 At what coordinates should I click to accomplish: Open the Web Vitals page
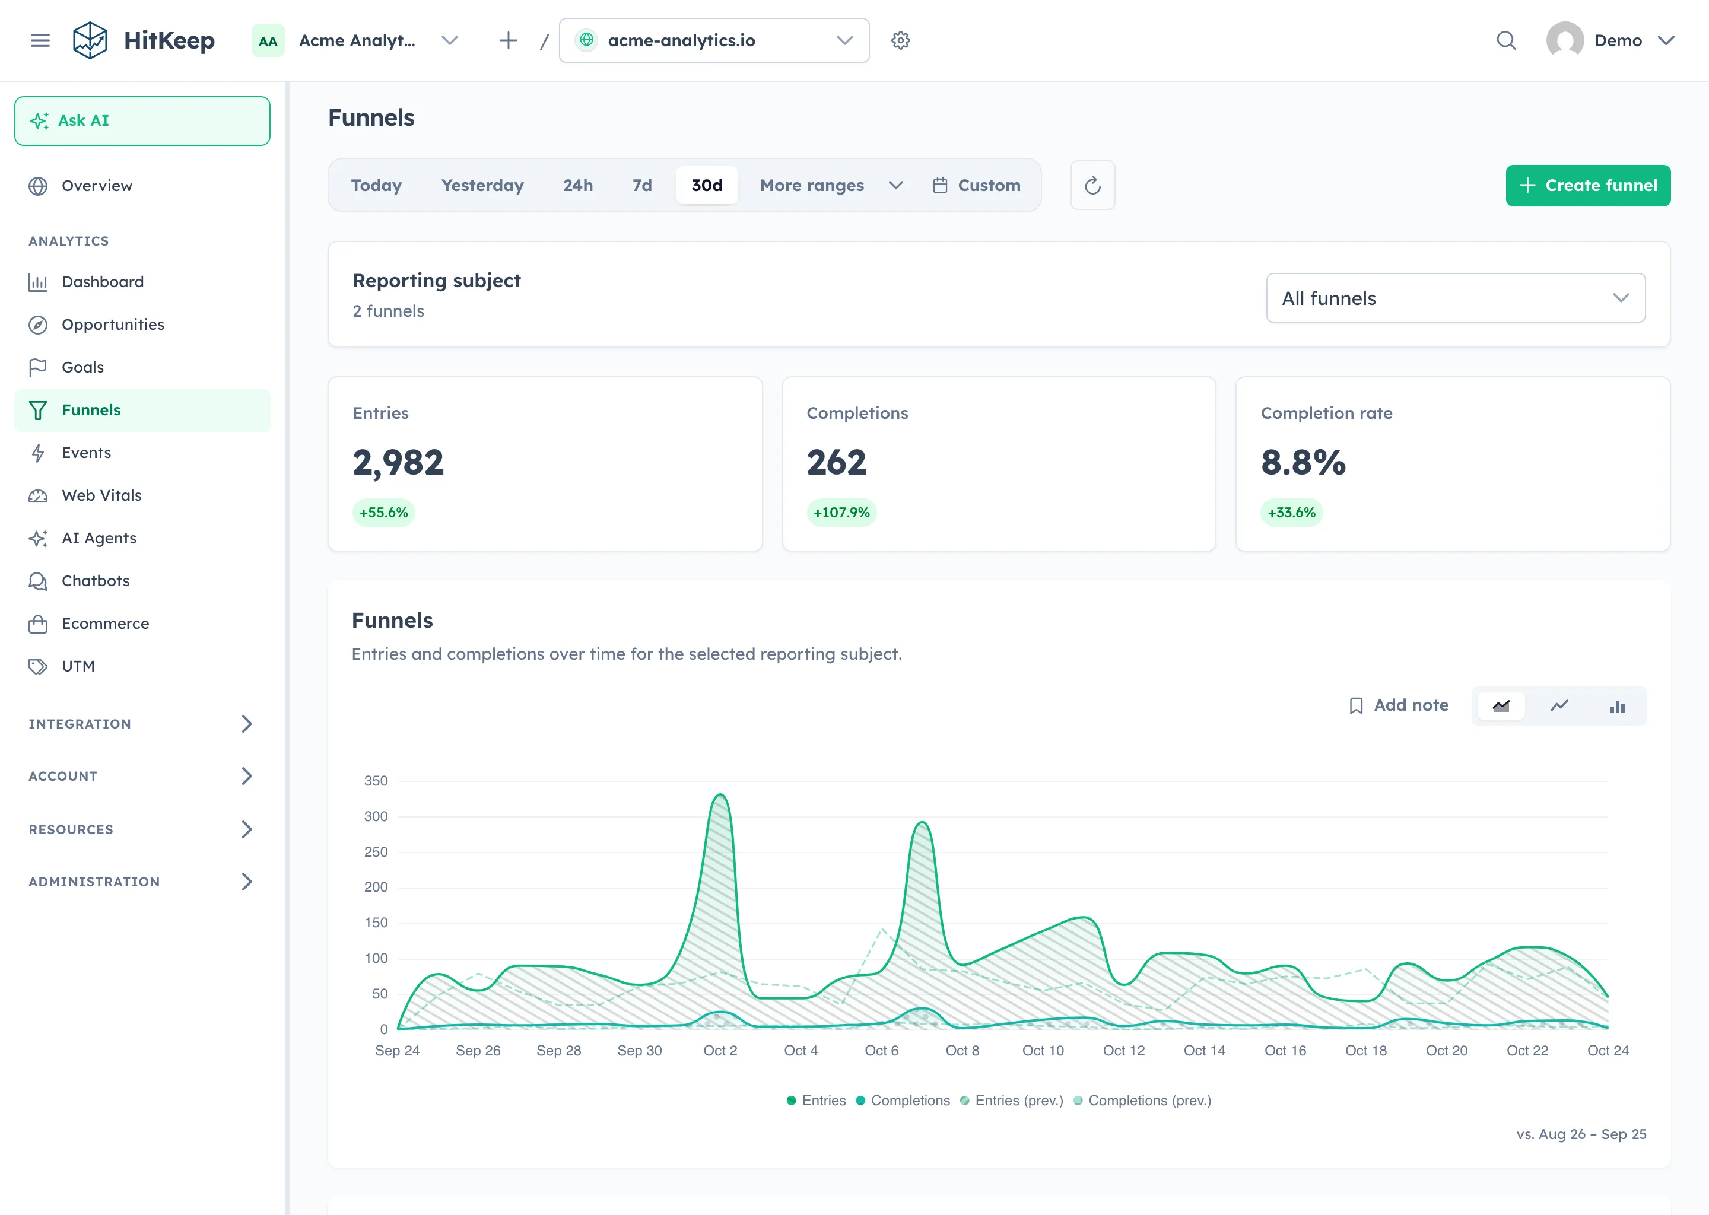142,495
